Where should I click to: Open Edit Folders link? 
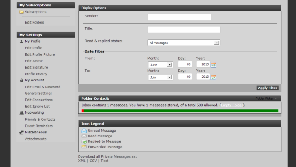34,22
